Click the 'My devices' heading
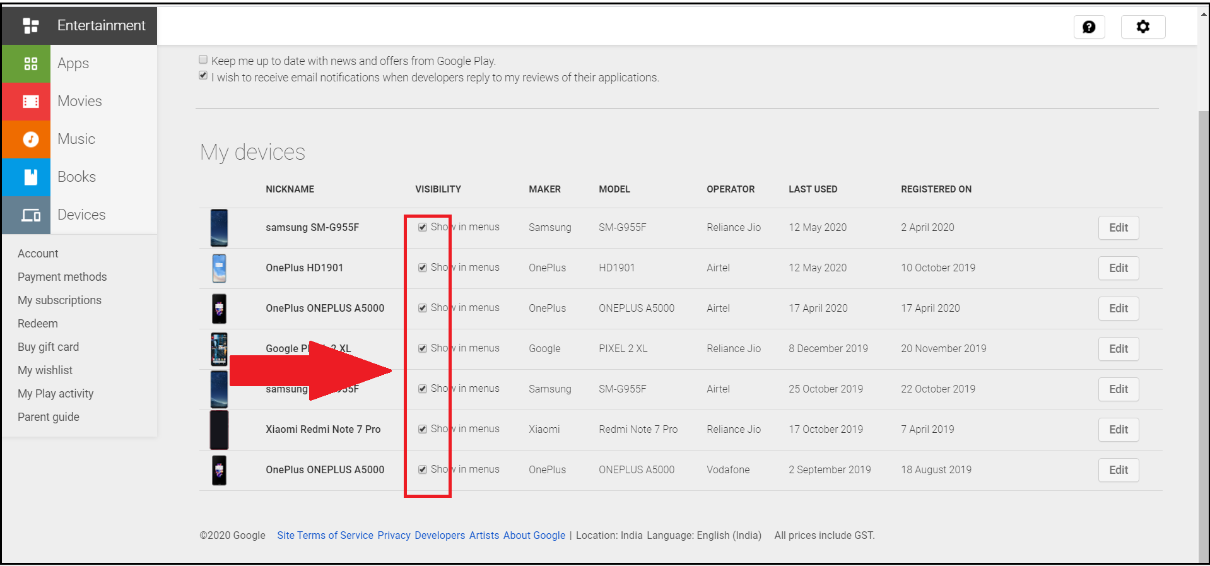The width and height of the screenshot is (1210, 566). (252, 152)
